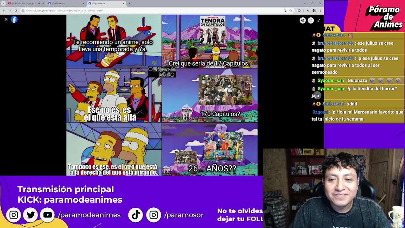Screen dimensions: 405x228
Task: Go forward in the browser
Action: 10,10
